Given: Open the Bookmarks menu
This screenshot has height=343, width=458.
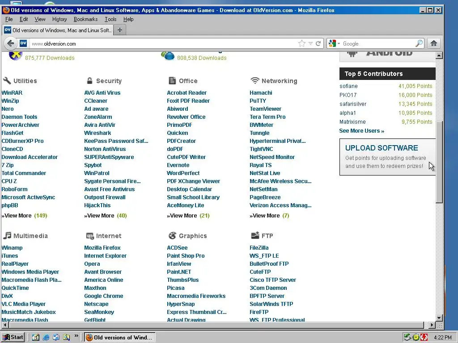Looking at the screenshot, I should [x=85, y=19].
